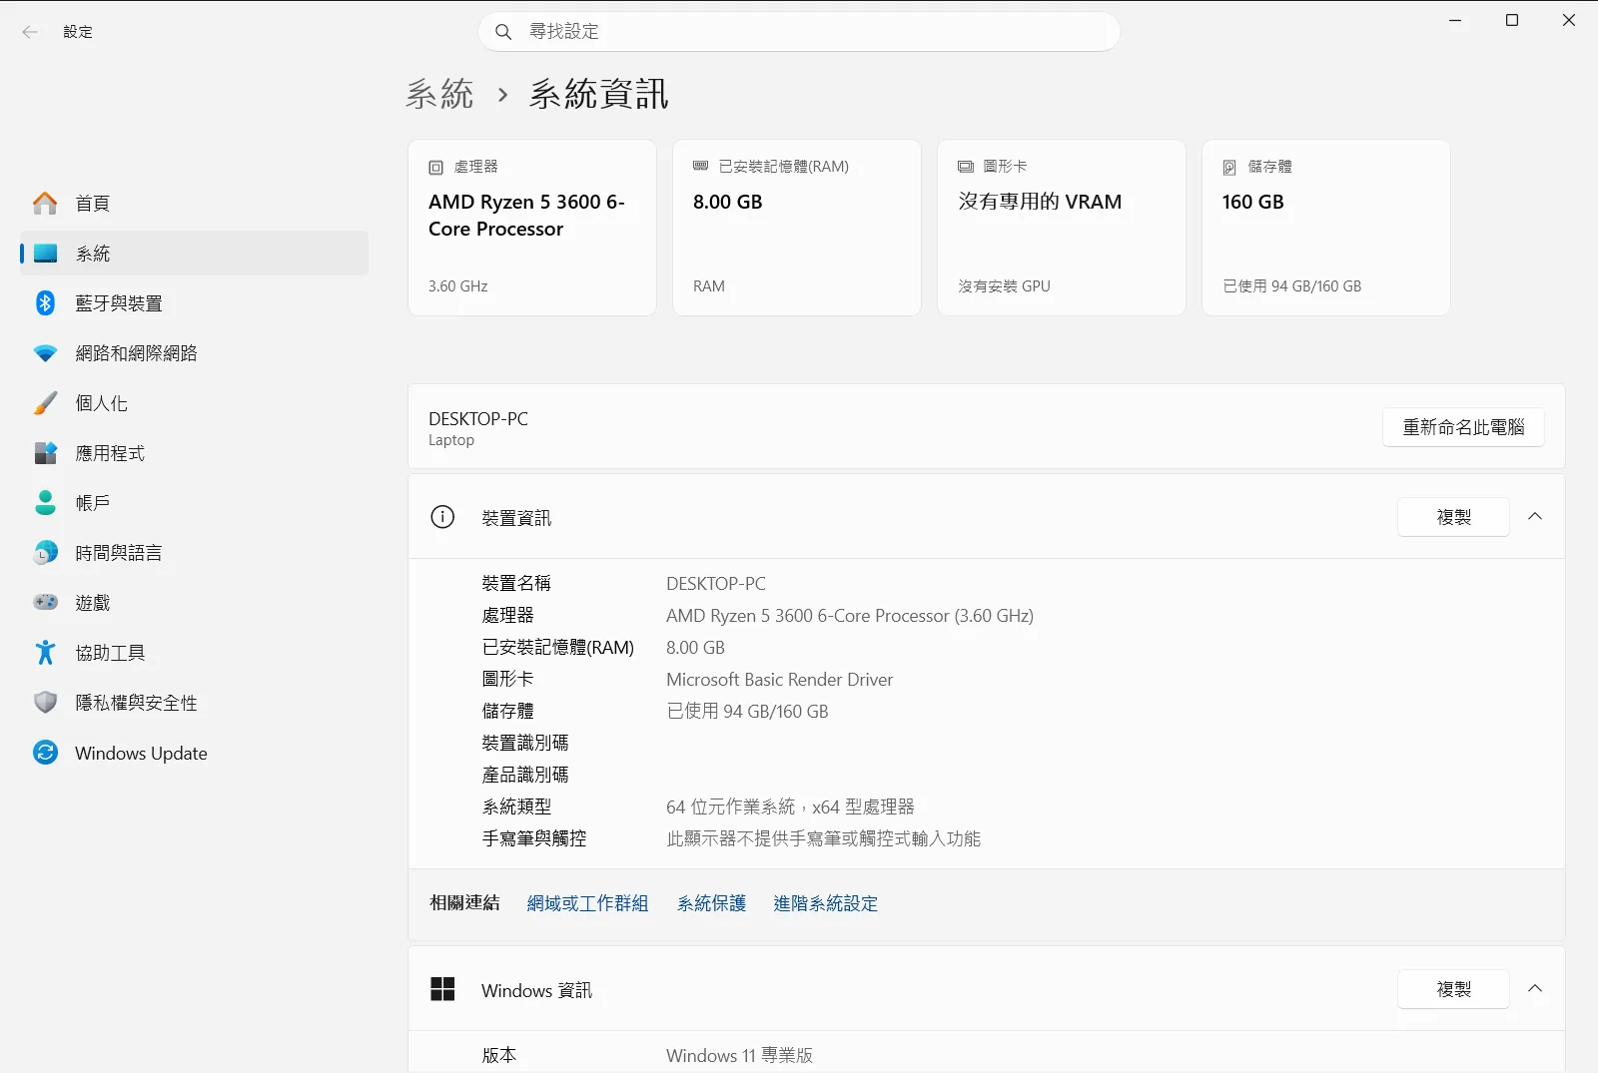Go to 個人化 settings
The image size is (1598, 1073).
[194, 403]
